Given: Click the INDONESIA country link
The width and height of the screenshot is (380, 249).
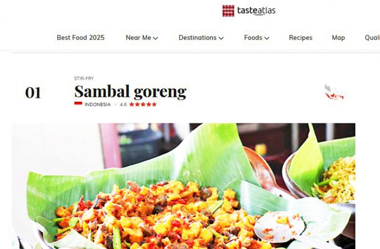Looking at the screenshot, I should click(x=97, y=105).
